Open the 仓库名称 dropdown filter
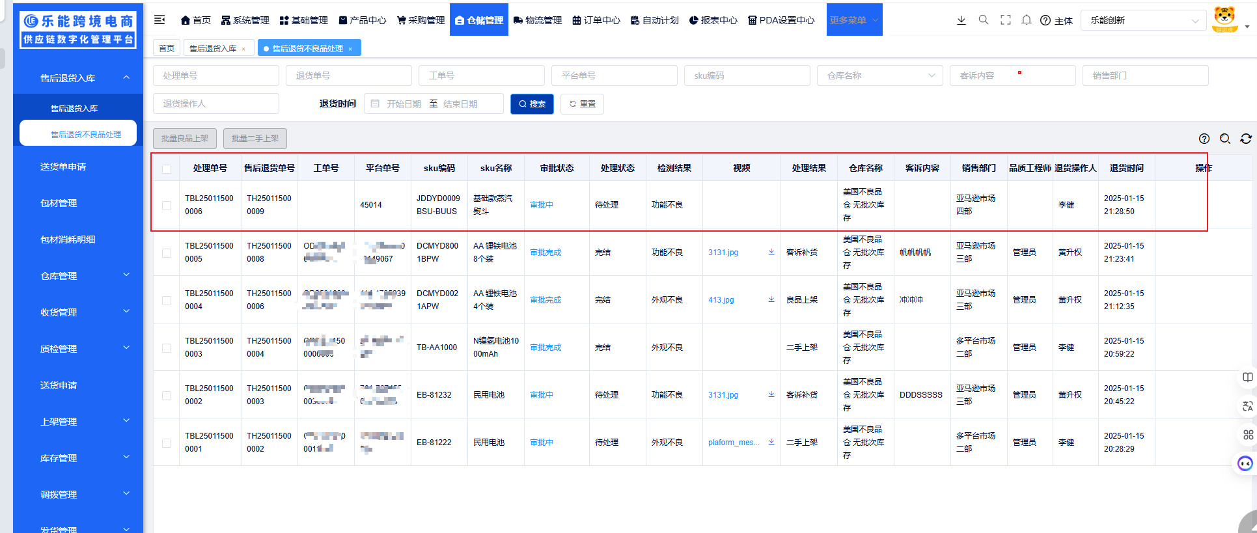The width and height of the screenshot is (1257, 533). (879, 75)
